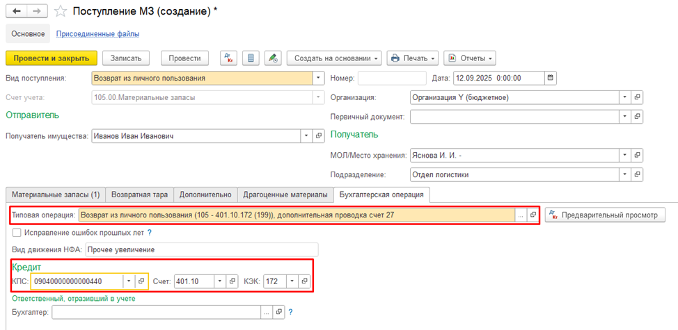
Task: Go back with the left arrow button
Action: click(17, 12)
